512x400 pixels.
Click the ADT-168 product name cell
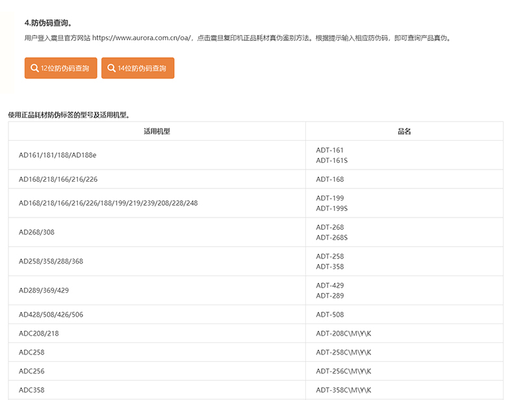(x=330, y=179)
